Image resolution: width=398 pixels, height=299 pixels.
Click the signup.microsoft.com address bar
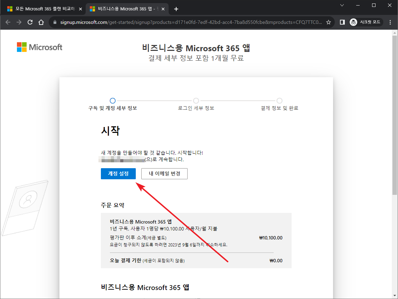[x=191, y=22]
